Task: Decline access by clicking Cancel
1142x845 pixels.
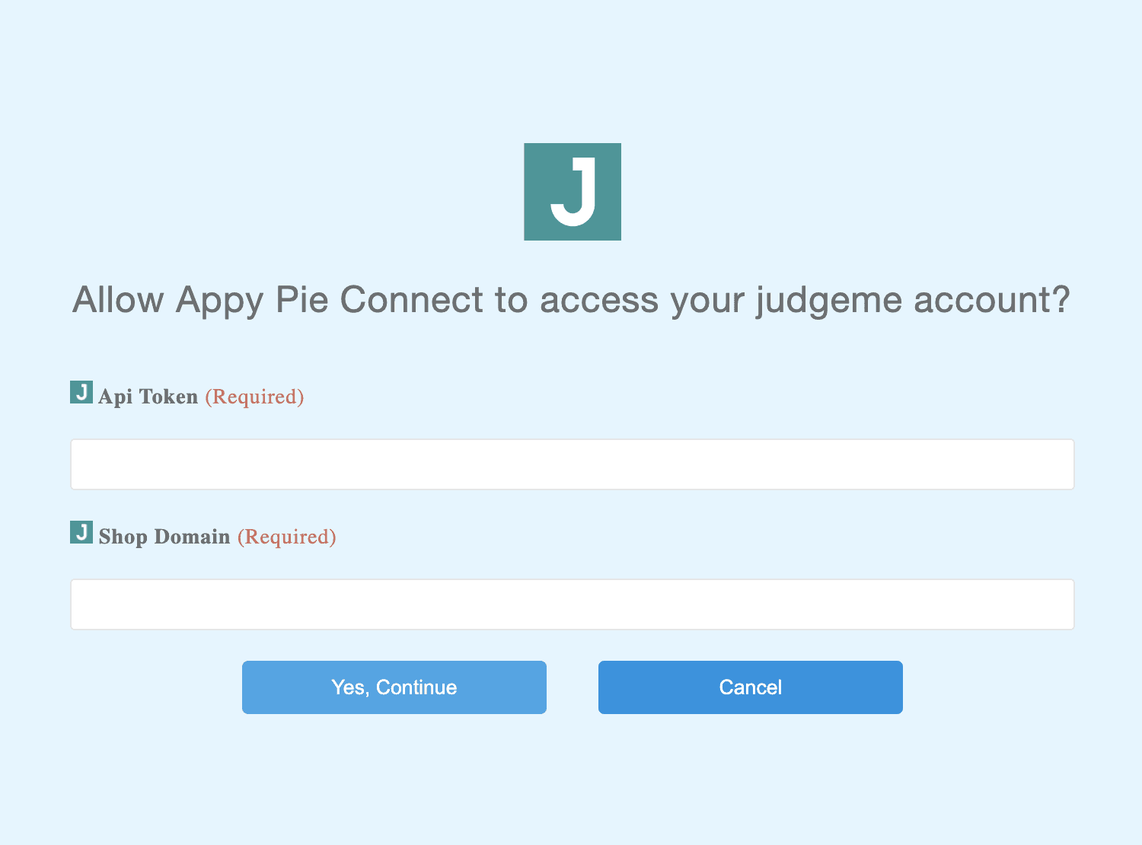Action: point(751,687)
